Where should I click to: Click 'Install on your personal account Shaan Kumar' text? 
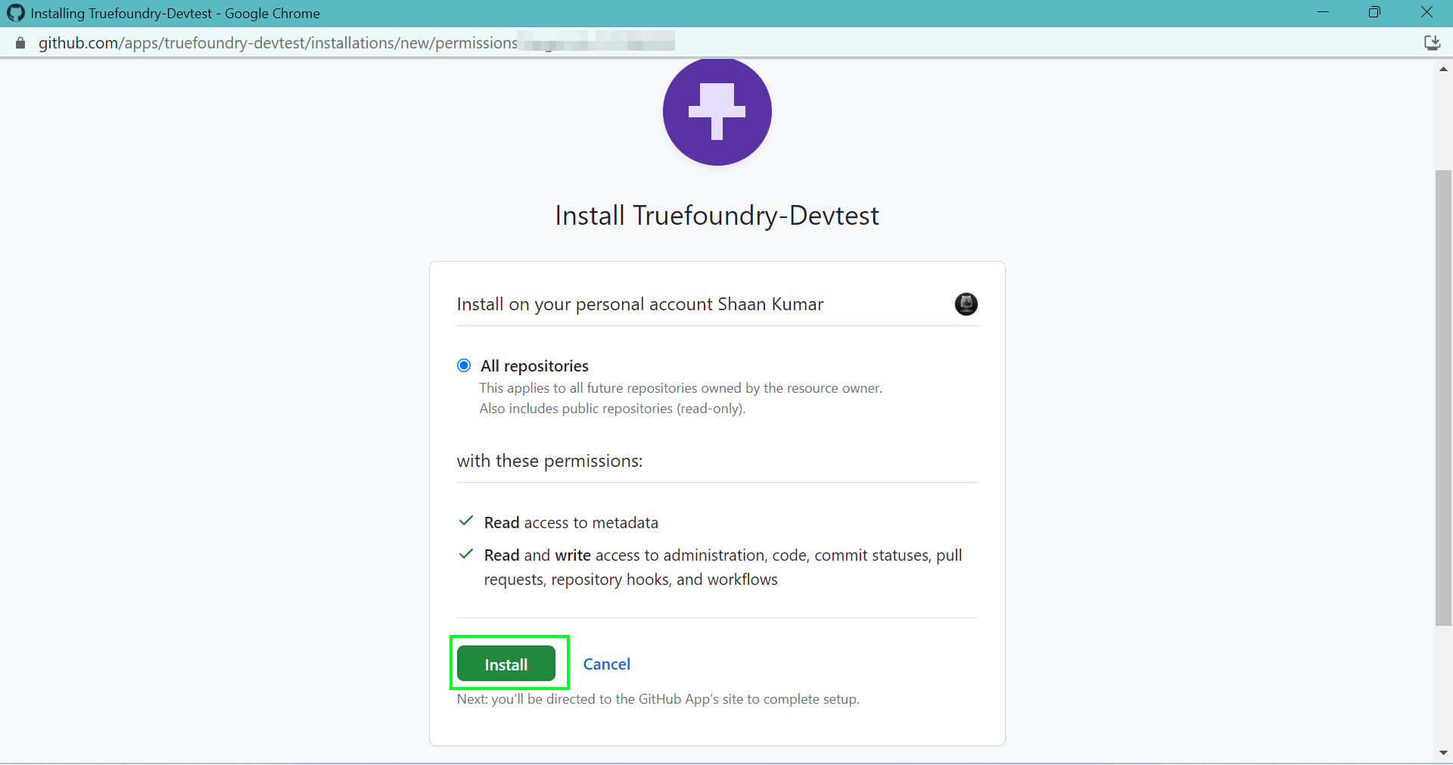640,304
